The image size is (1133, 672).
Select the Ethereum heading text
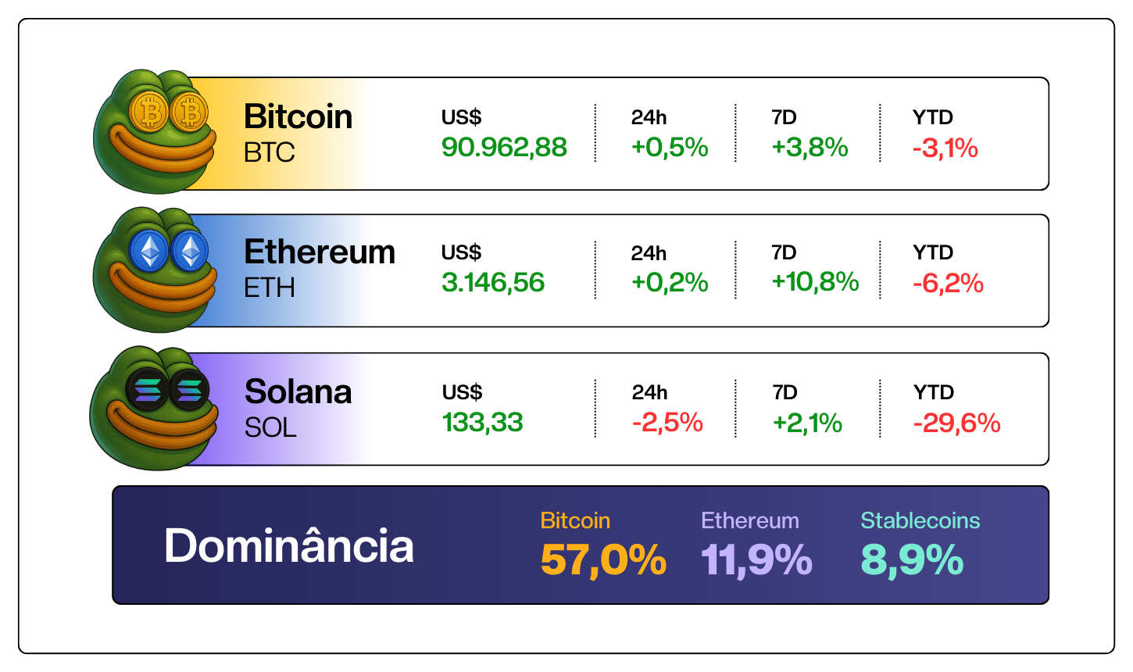pos(320,252)
